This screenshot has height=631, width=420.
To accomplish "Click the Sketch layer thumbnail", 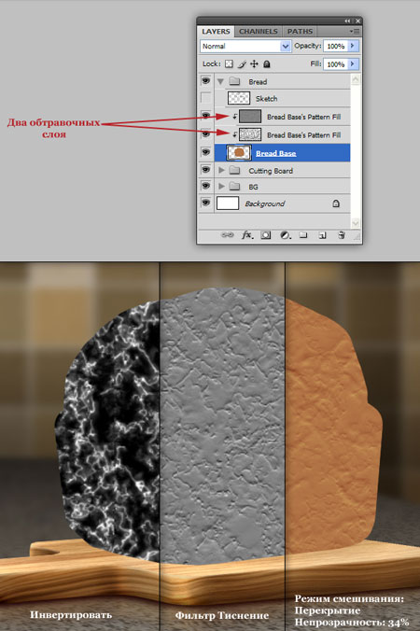I will point(239,98).
